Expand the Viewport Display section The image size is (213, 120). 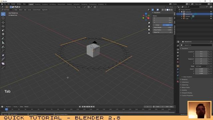(187, 93)
